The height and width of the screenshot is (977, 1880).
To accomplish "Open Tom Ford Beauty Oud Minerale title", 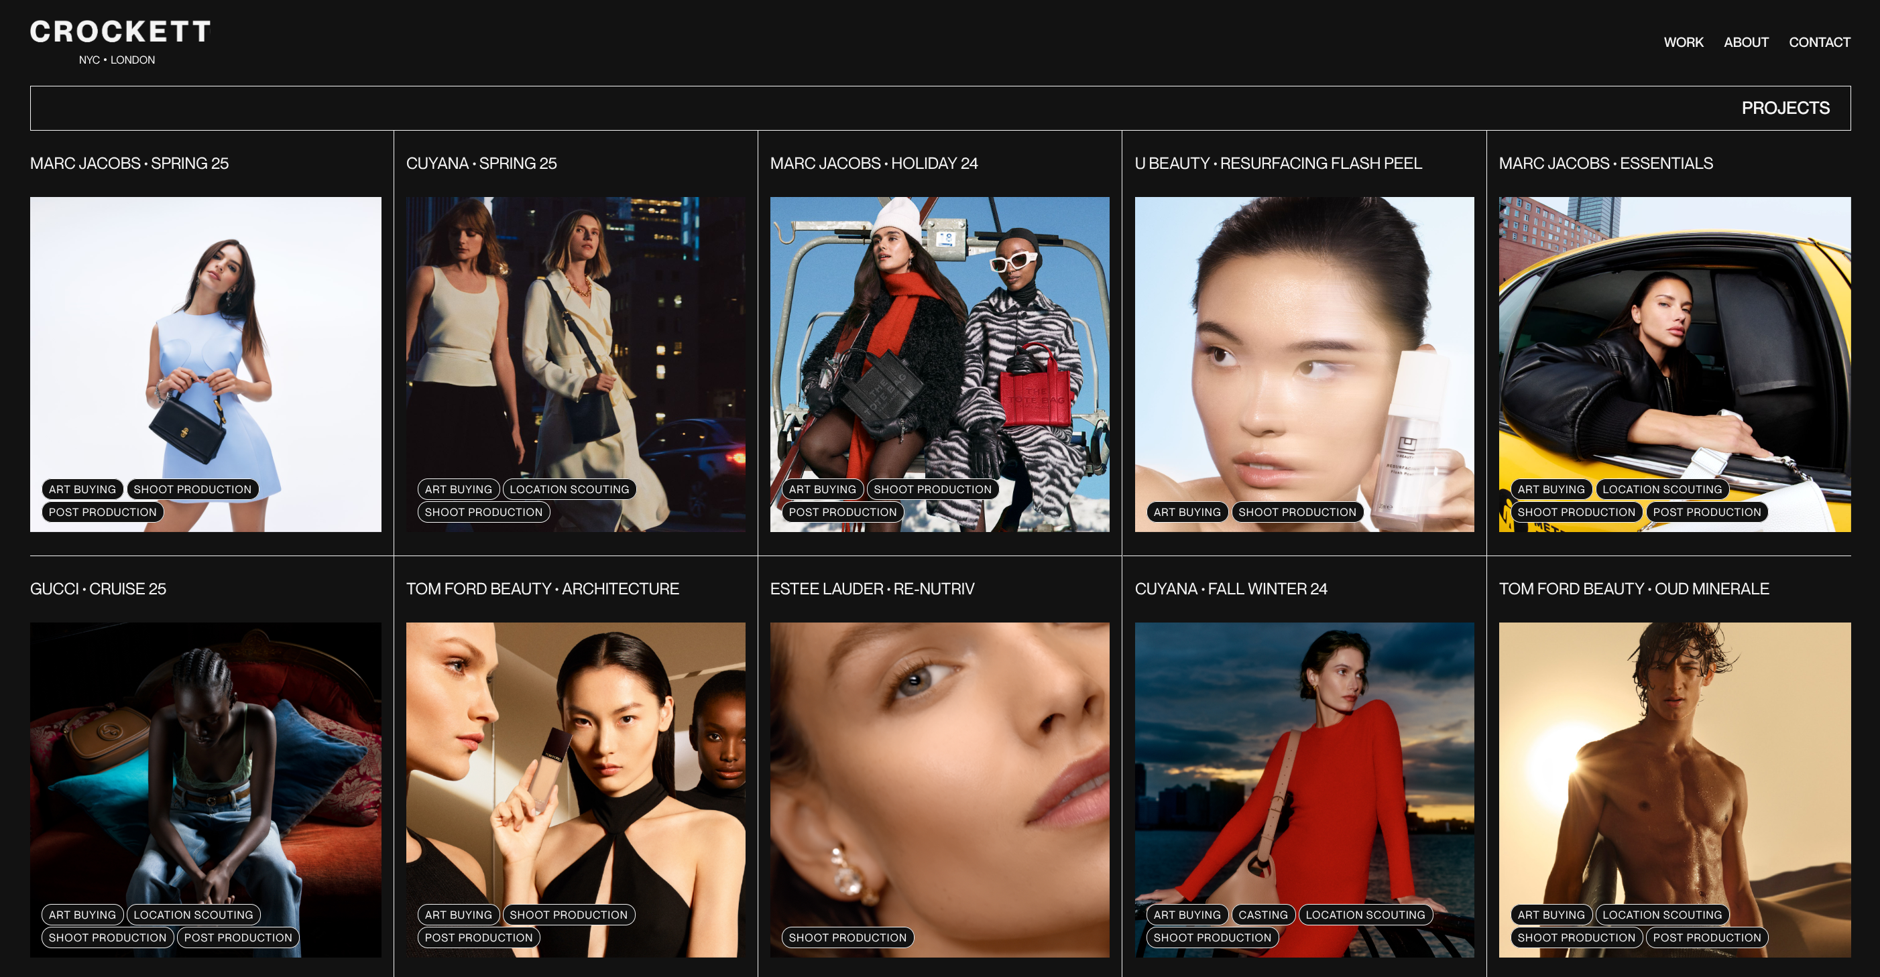I will [1633, 589].
